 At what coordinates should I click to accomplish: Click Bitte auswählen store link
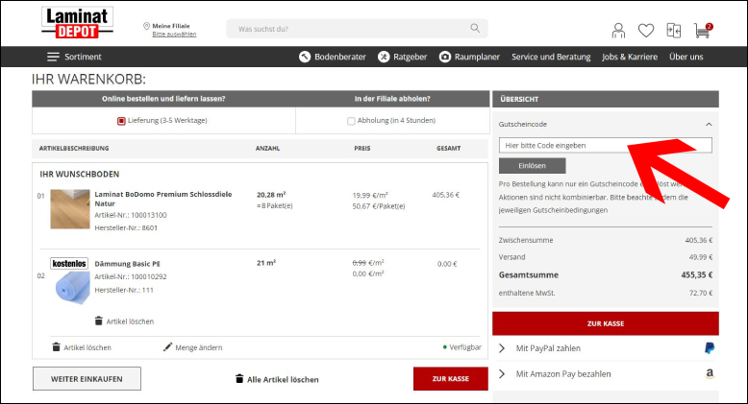click(174, 35)
